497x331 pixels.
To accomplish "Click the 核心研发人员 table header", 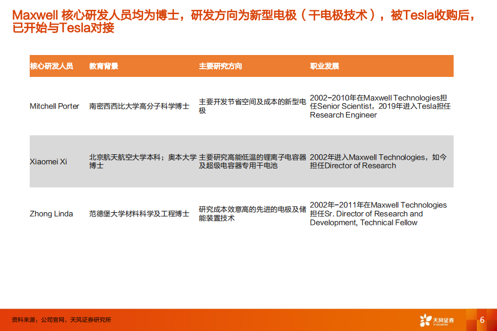I will pos(48,66).
